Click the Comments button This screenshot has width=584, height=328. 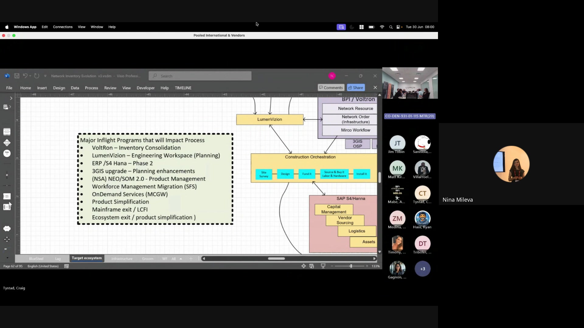(331, 87)
